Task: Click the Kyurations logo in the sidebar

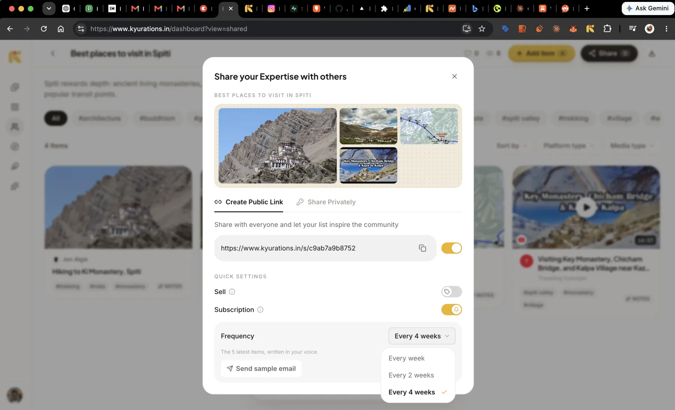Action: (x=15, y=57)
